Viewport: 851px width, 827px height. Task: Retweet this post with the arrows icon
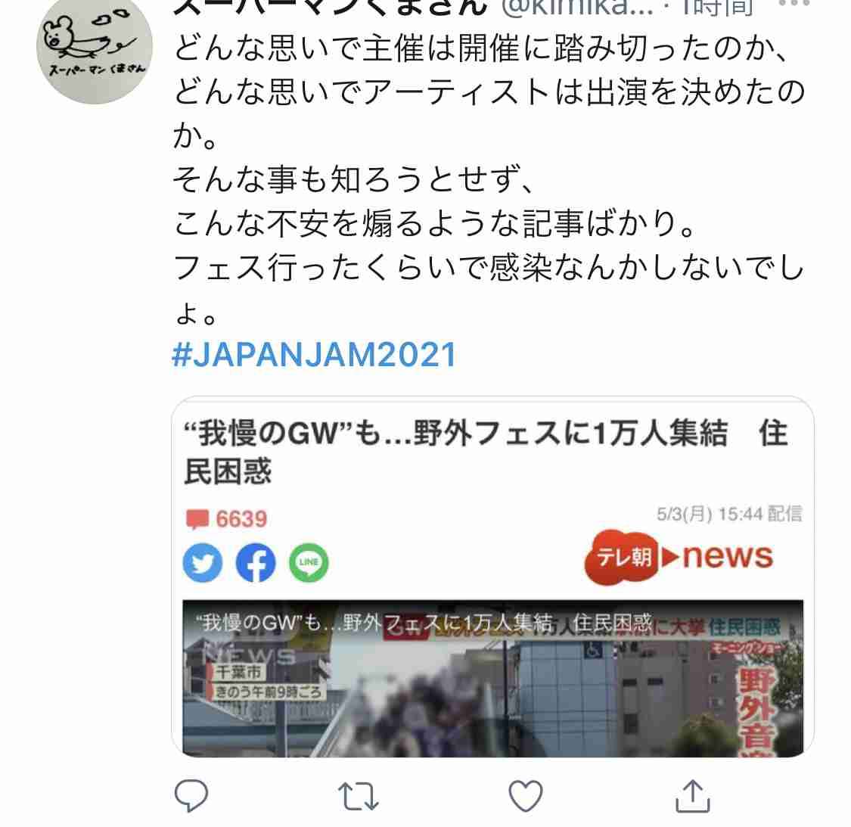pos(359,796)
